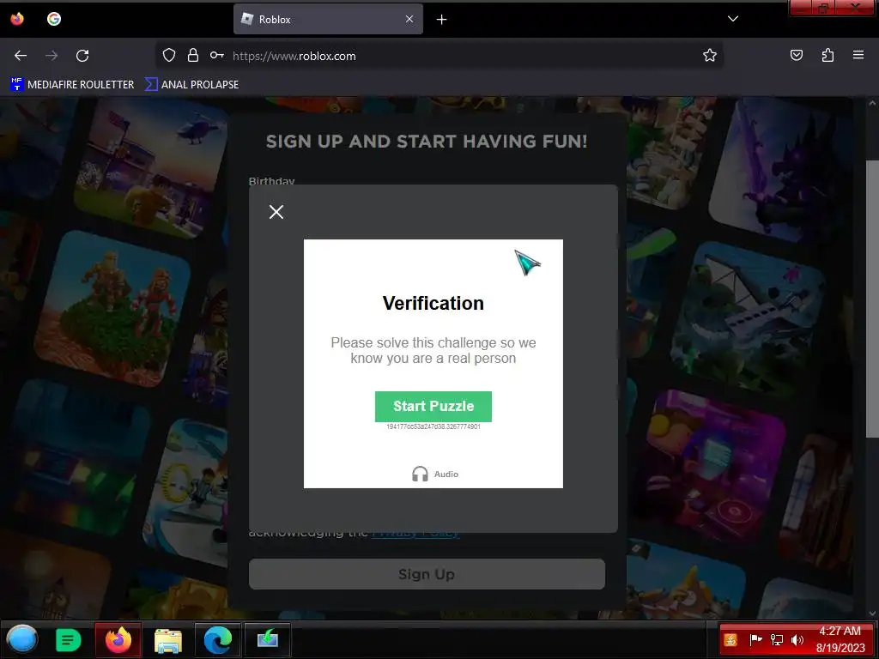The image size is (879, 659).
Task: Click the Sign Up button
Action: [x=427, y=574]
